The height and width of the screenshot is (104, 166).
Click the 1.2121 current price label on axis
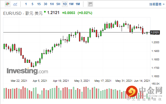click(155, 32)
